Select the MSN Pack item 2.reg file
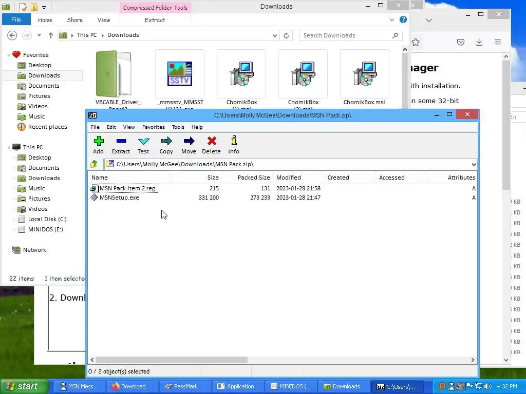The height and width of the screenshot is (394, 526). pyautogui.click(x=127, y=188)
